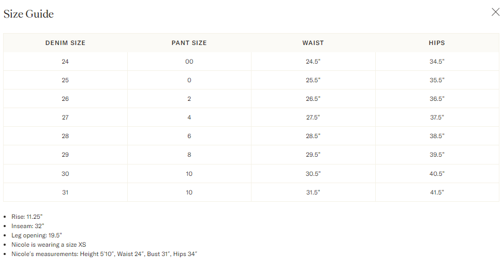The height and width of the screenshot is (270, 503).
Task: Click the Hips column header
Action: 437,43
